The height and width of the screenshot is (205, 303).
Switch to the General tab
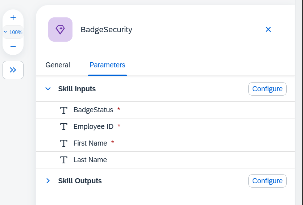(x=58, y=65)
